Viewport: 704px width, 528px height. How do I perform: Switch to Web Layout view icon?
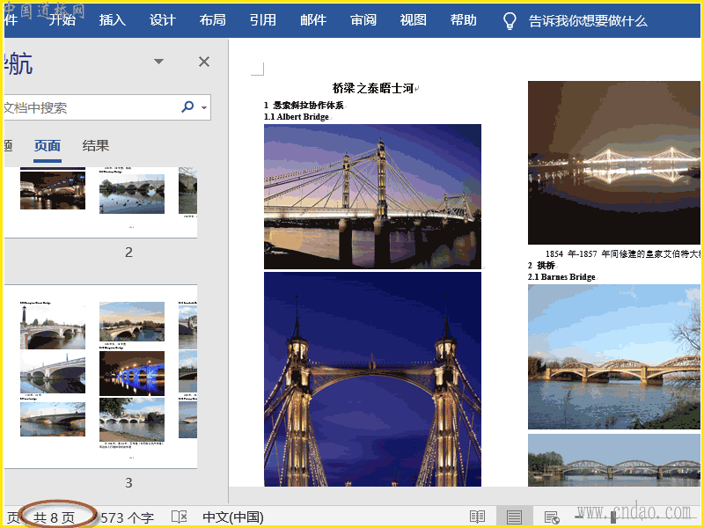point(552,517)
